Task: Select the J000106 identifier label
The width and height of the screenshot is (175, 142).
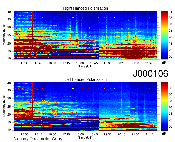Action: (150, 74)
